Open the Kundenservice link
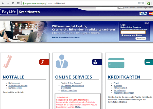 coord(15,88)
